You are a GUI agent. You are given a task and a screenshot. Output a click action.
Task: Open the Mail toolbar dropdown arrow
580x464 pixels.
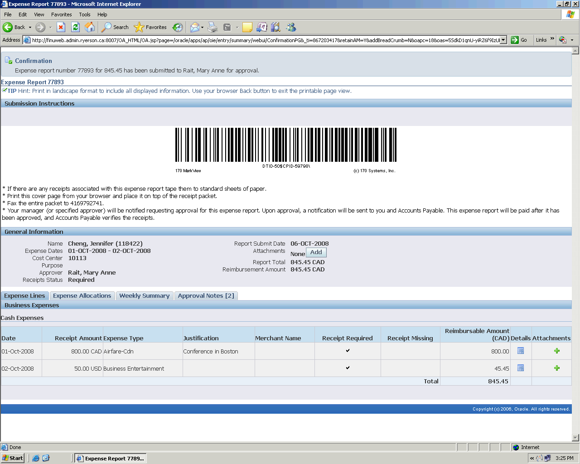click(202, 27)
